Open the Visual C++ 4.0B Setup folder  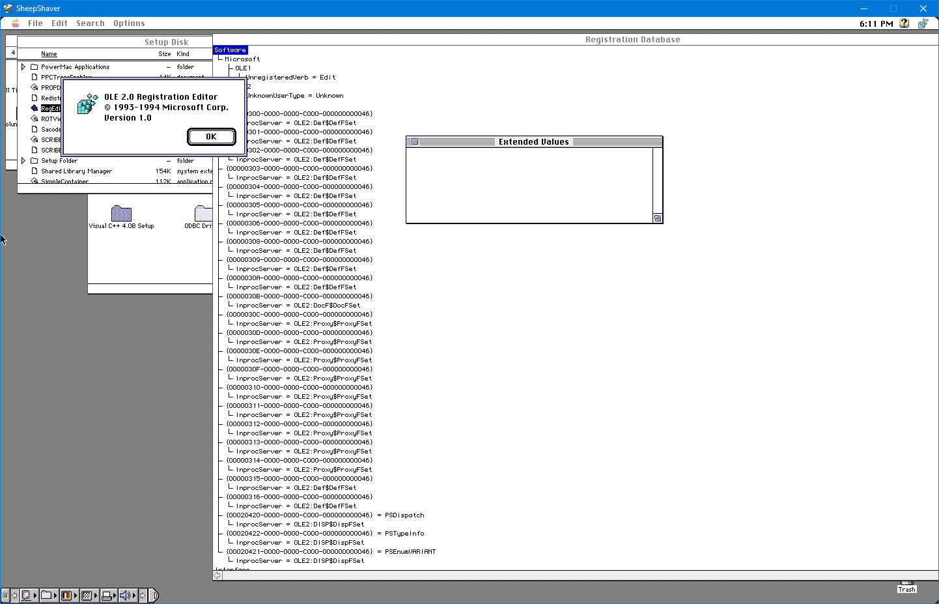121,214
